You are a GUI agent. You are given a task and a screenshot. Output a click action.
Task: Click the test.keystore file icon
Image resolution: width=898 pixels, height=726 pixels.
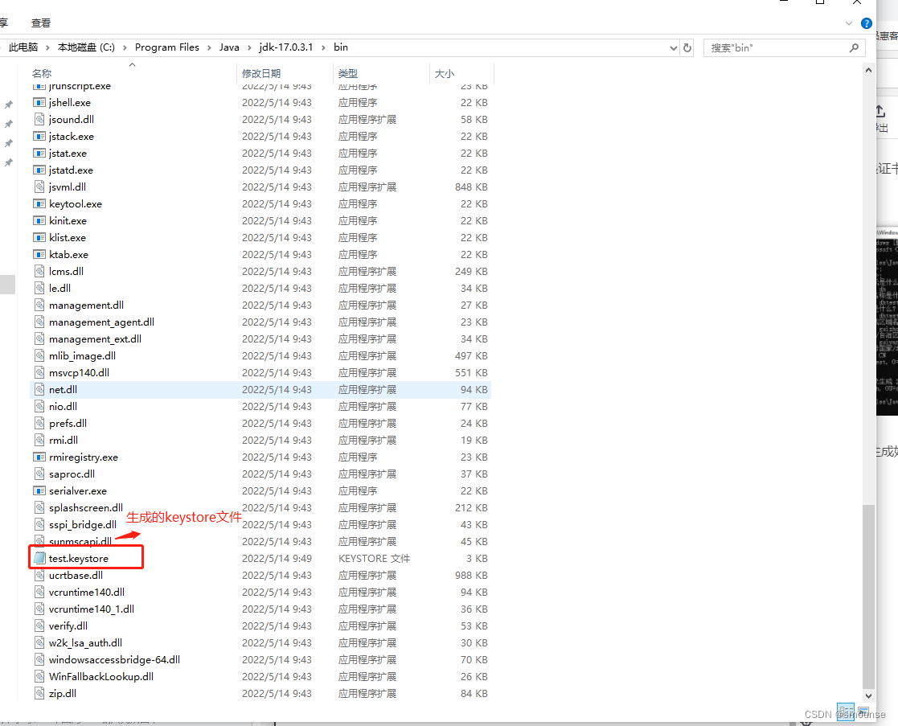click(x=39, y=558)
